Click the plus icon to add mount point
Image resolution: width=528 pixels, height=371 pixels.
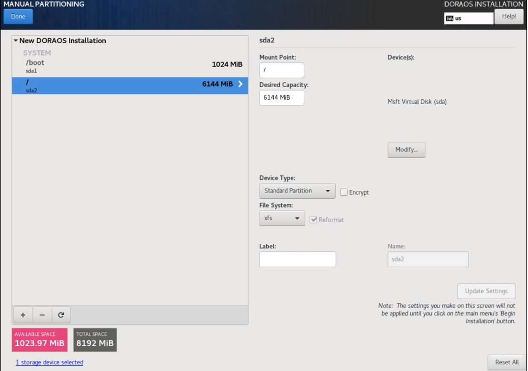23,315
